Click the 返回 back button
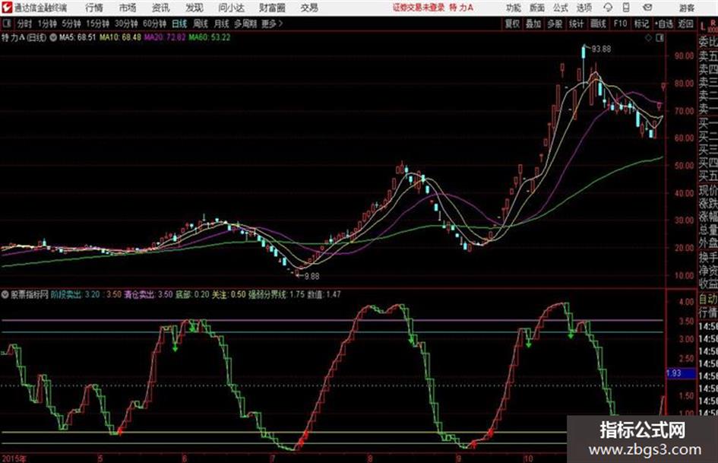This screenshot has width=718, height=463. click(x=685, y=24)
